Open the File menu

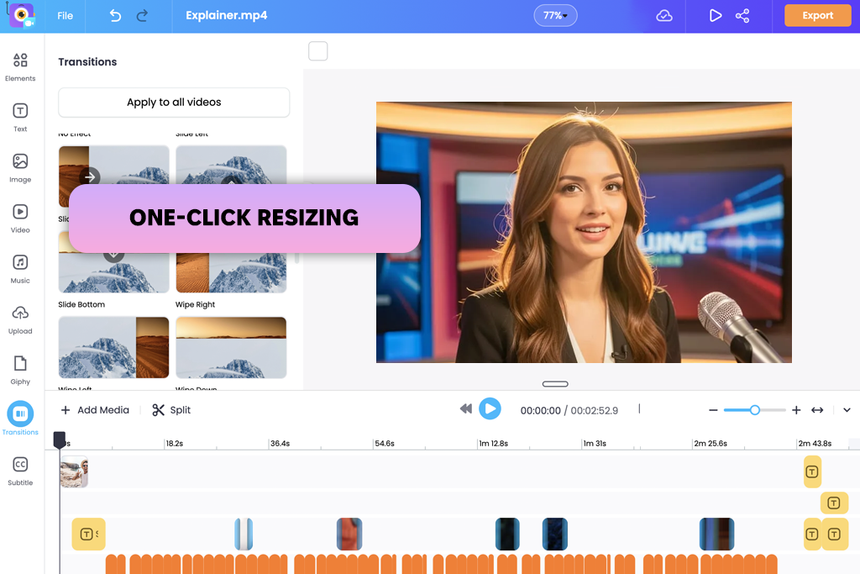pyautogui.click(x=66, y=15)
